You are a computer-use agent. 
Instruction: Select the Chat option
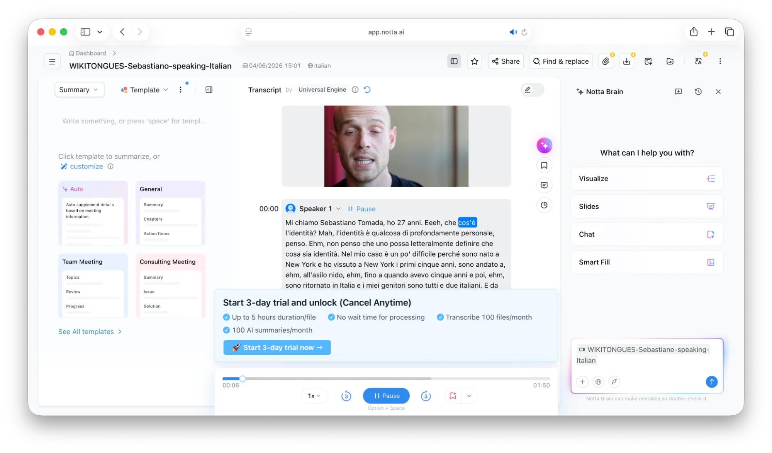(647, 234)
